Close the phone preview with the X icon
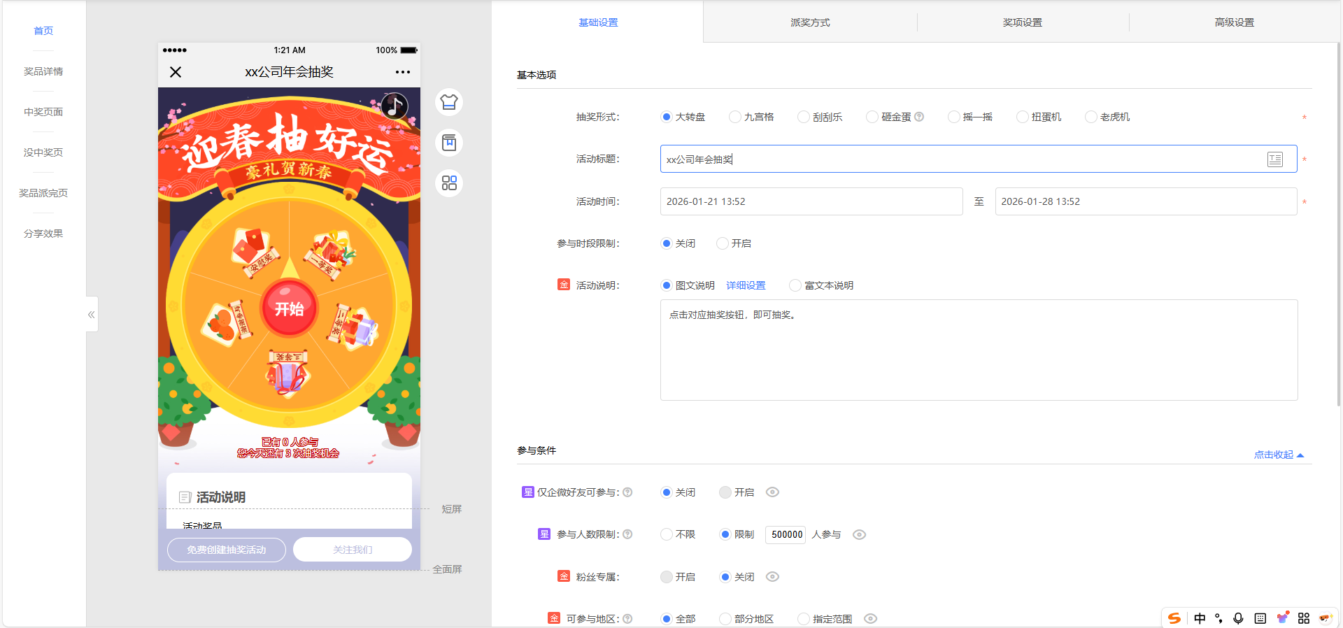Viewport: 1343px width, 628px height. click(176, 72)
